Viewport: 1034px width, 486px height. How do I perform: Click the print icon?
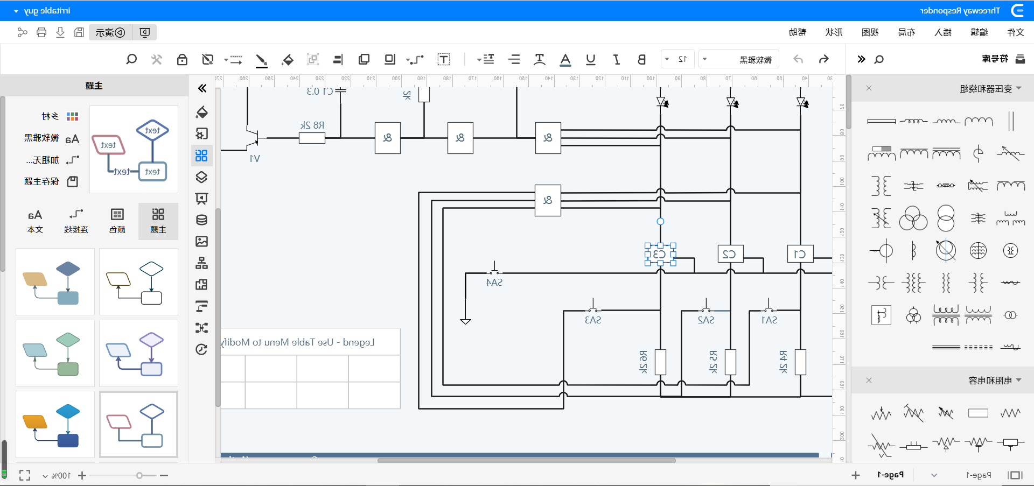(x=41, y=32)
